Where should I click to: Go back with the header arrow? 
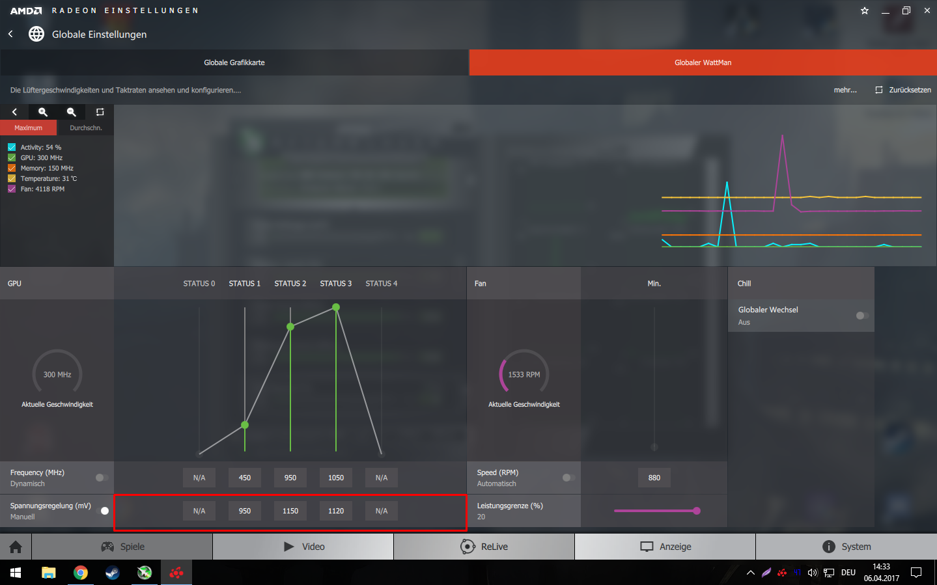pyautogui.click(x=10, y=34)
